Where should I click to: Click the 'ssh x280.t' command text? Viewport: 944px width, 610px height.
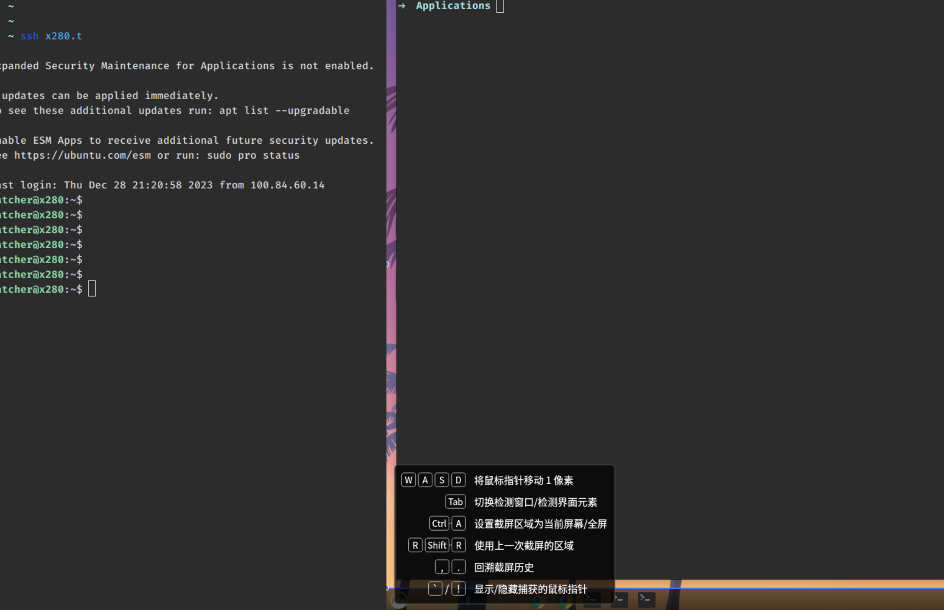[x=51, y=36]
